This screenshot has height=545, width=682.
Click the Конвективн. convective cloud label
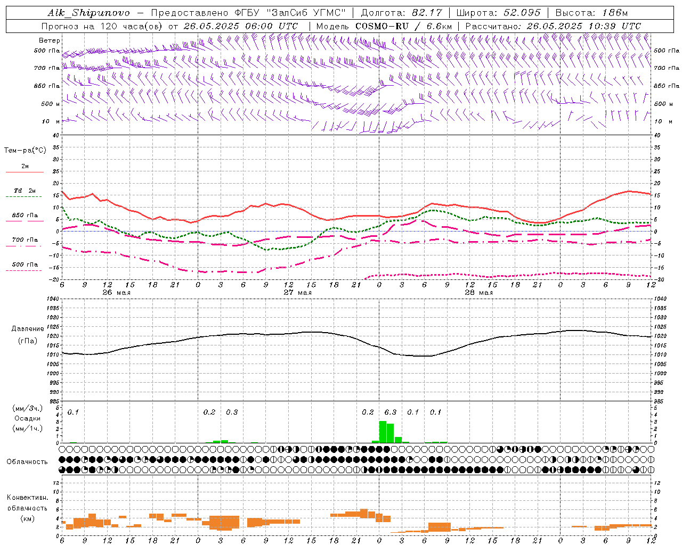pos(27,498)
